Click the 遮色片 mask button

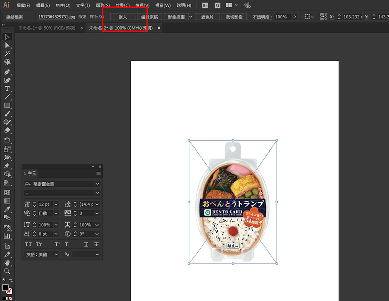207,17
